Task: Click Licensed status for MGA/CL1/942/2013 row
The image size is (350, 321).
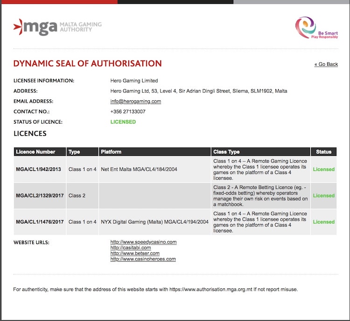Action: tap(324, 169)
